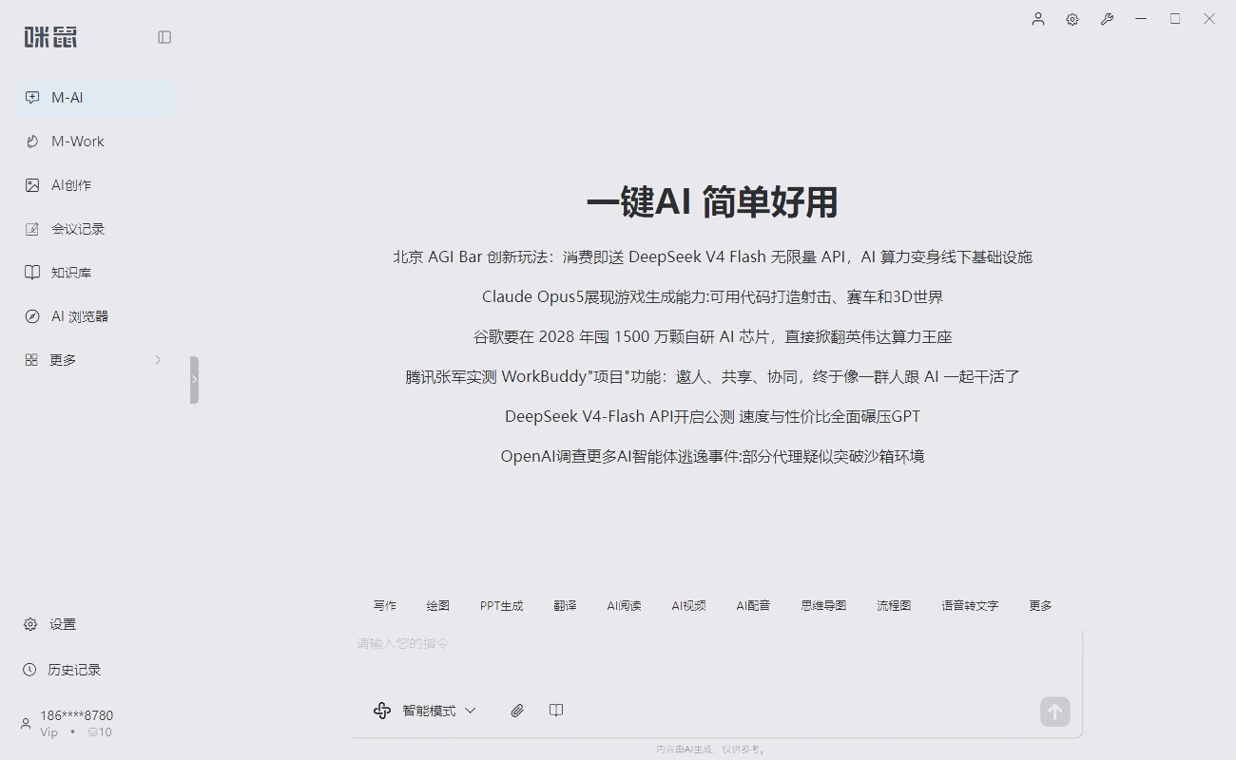The width and height of the screenshot is (1236, 760).
Task: Minimize the window
Action: pos(1141,19)
